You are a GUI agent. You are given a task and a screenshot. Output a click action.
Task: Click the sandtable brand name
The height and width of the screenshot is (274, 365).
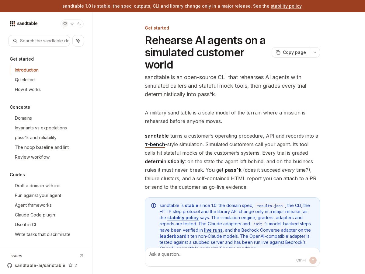coord(27,23)
